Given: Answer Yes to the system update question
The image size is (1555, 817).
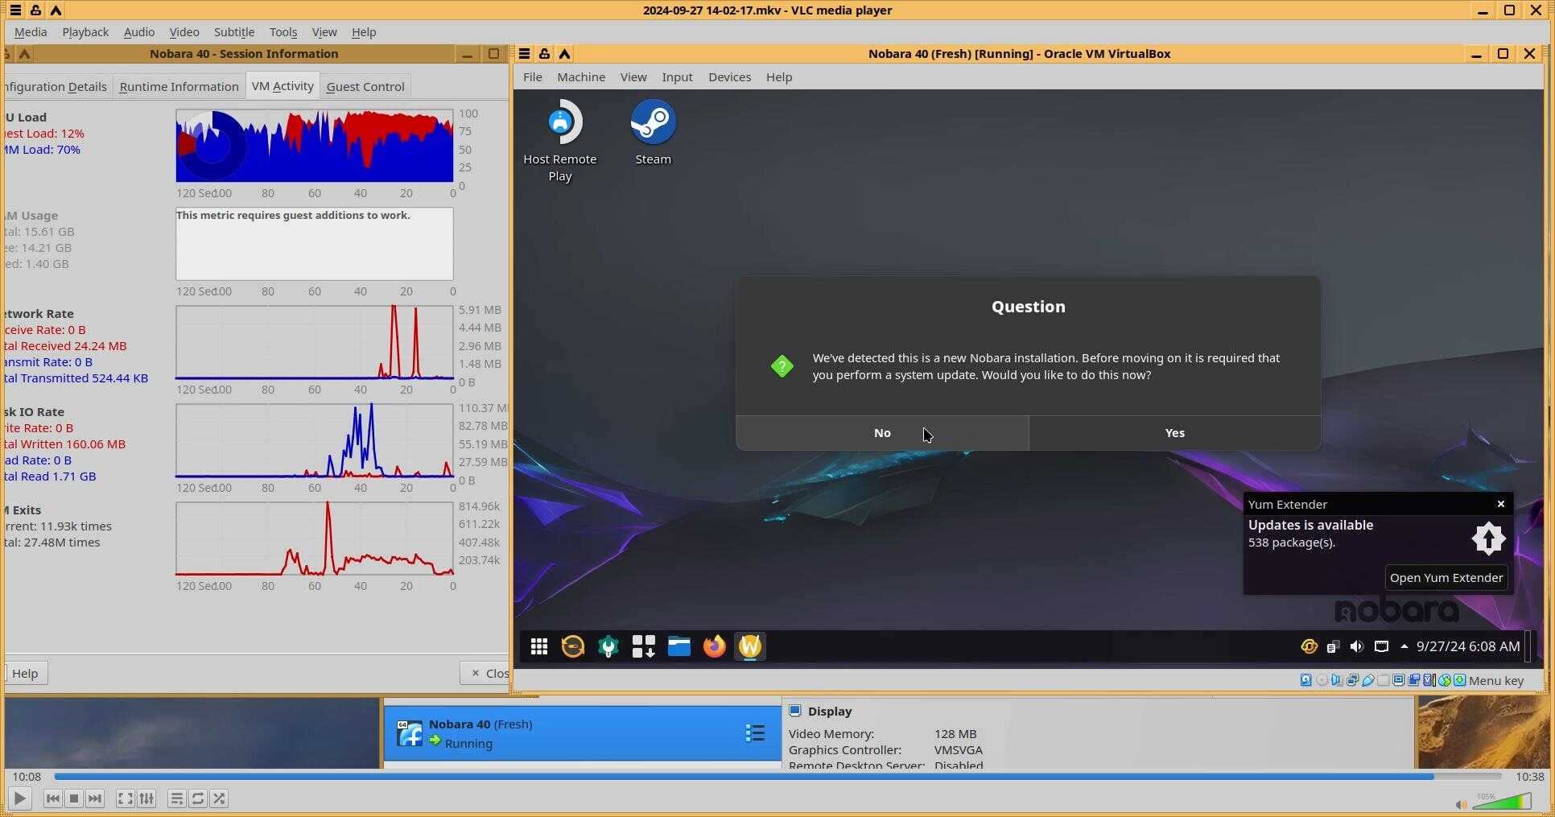Looking at the screenshot, I should pyautogui.click(x=1174, y=433).
